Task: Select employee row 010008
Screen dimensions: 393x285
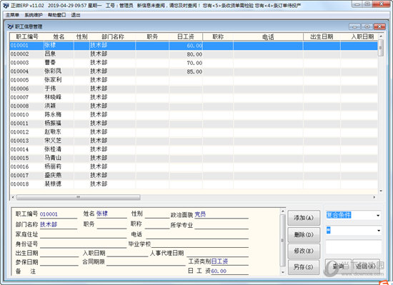Action: pos(194,106)
